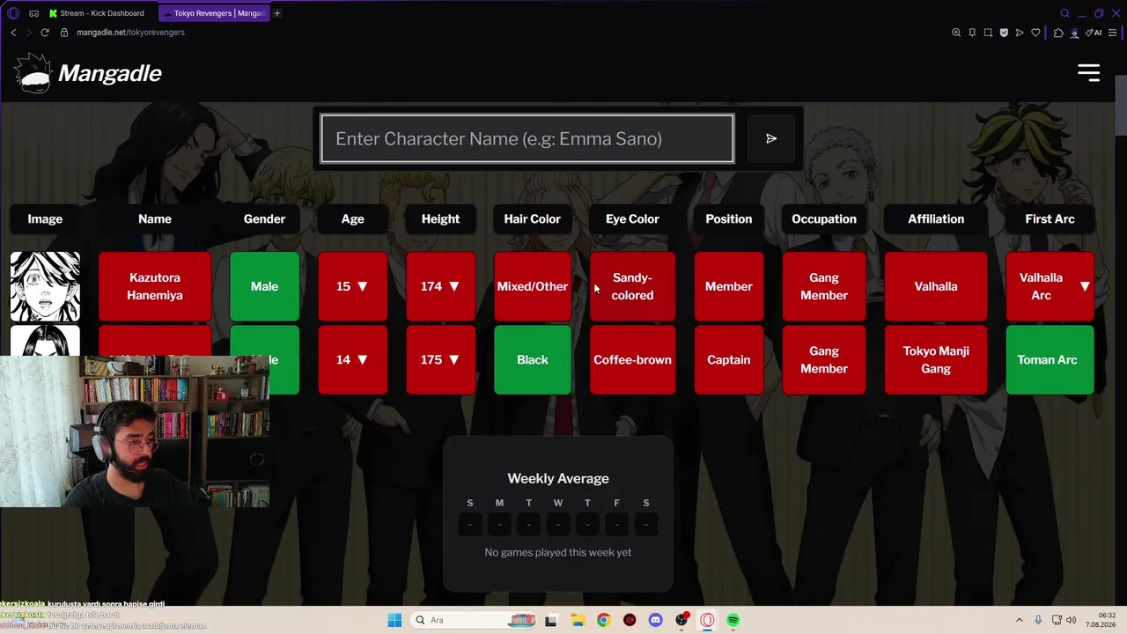Image resolution: width=1127 pixels, height=634 pixels.
Task: Open tab search magnifier in title bar
Action: coord(1064,13)
